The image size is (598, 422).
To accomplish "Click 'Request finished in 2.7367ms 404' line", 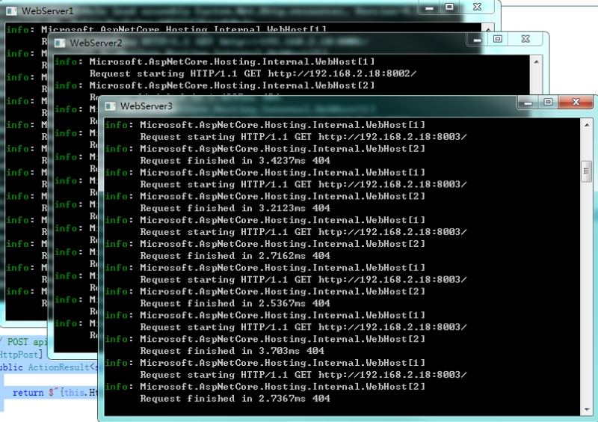I will 235,399.
